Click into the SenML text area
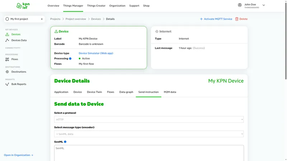 point(149,153)
